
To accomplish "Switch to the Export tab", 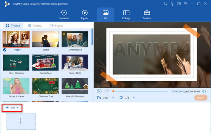I will click(x=57, y=26).
